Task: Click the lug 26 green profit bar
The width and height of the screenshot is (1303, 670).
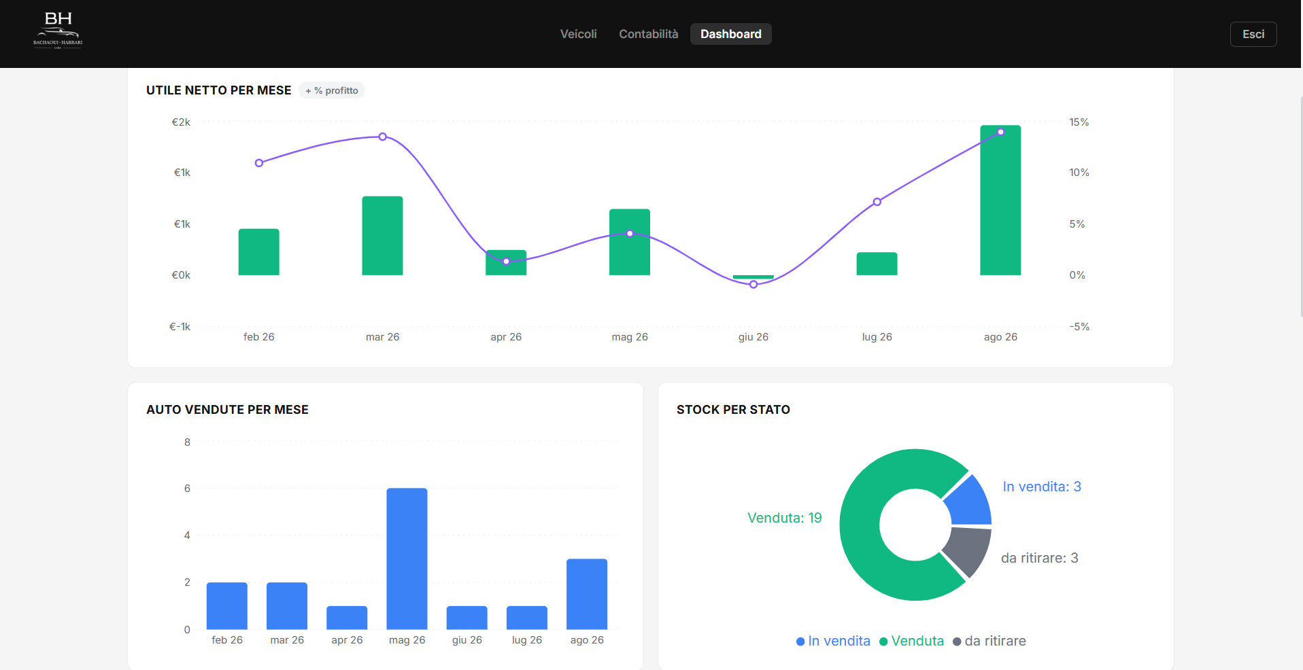Action: [x=877, y=264]
